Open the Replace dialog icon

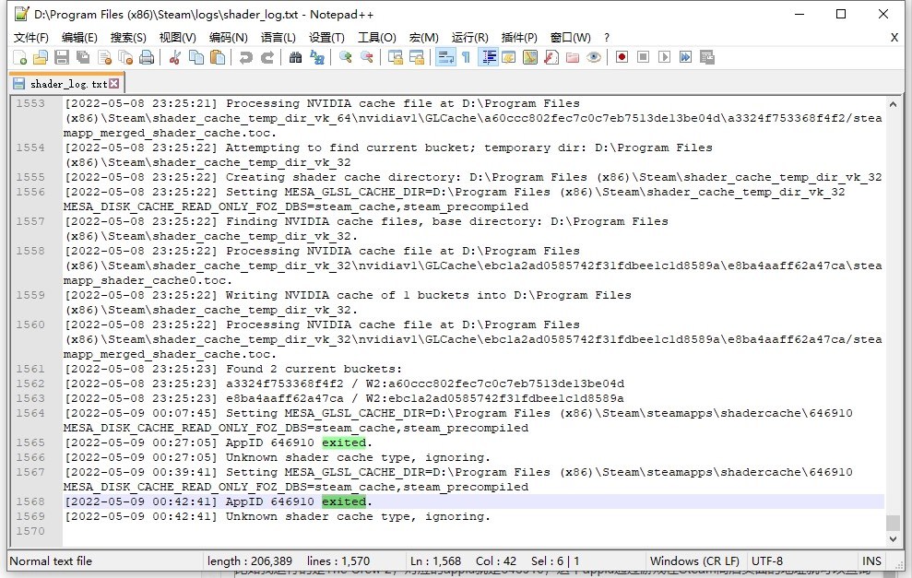click(317, 57)
